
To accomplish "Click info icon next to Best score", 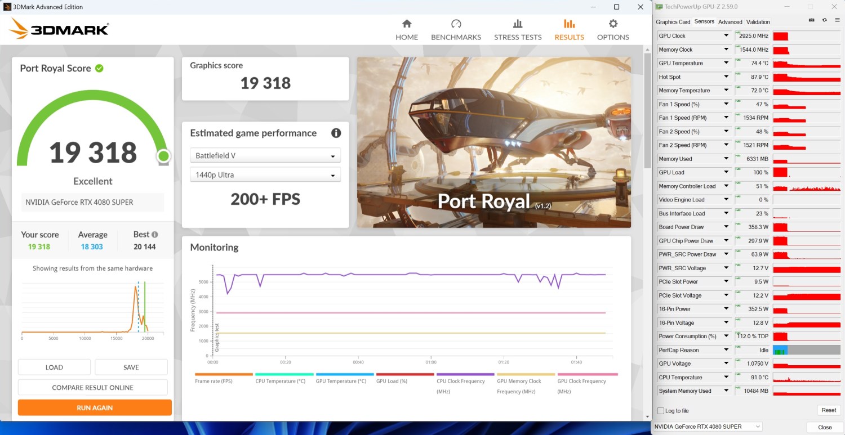I will click(x=155, y=235).
